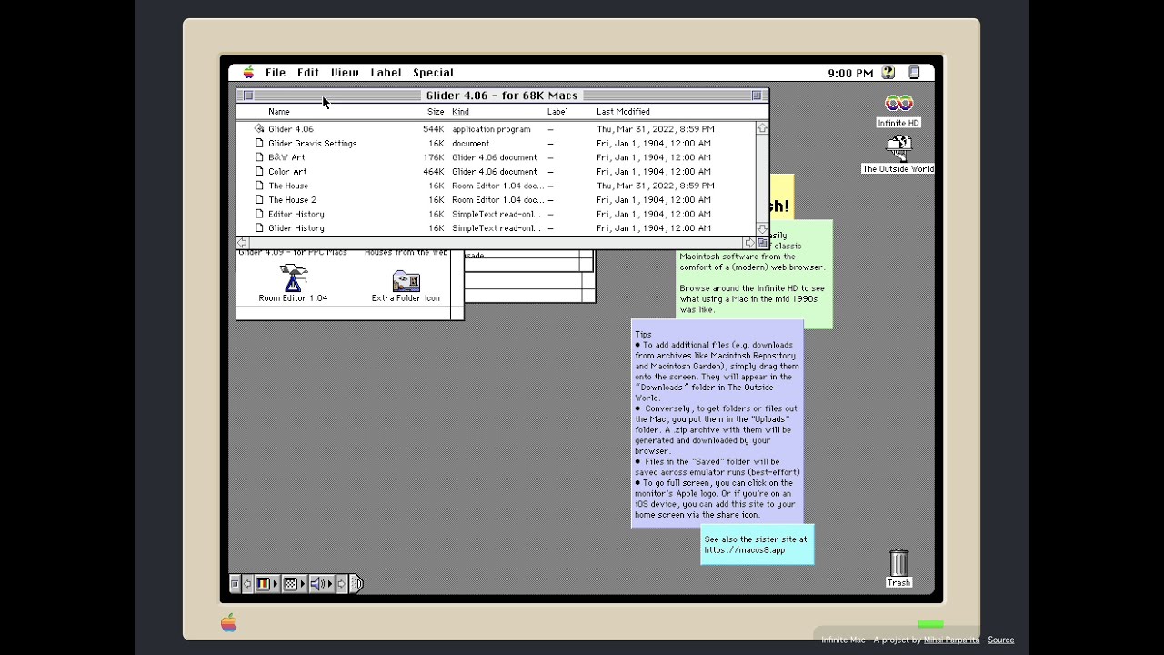The image size is (1164, 655).
Task: Open the File menu
Action: (x=276, y=73)
